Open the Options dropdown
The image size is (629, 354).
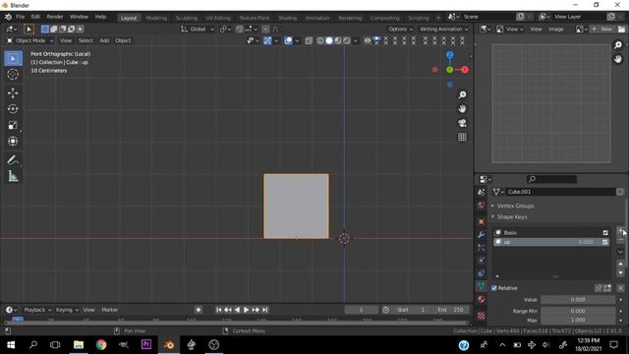[x=400, y=29]
